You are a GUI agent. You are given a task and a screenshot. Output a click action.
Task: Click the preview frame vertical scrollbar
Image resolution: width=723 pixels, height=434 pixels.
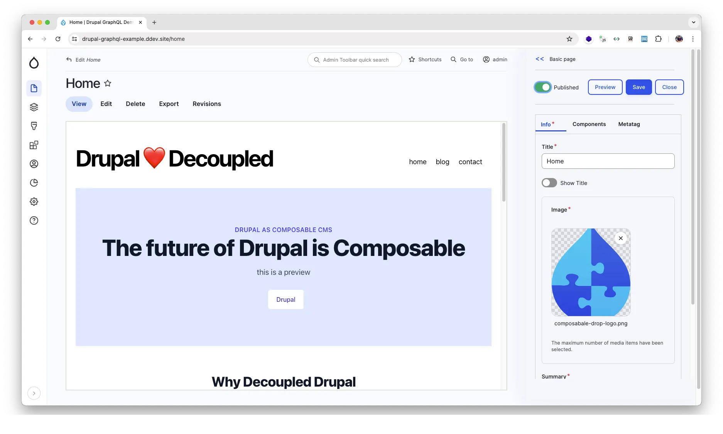click(503, 162)
